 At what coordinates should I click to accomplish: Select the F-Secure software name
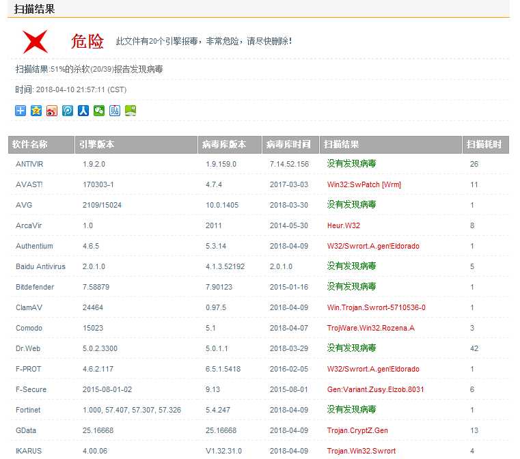tap(31, 390)
